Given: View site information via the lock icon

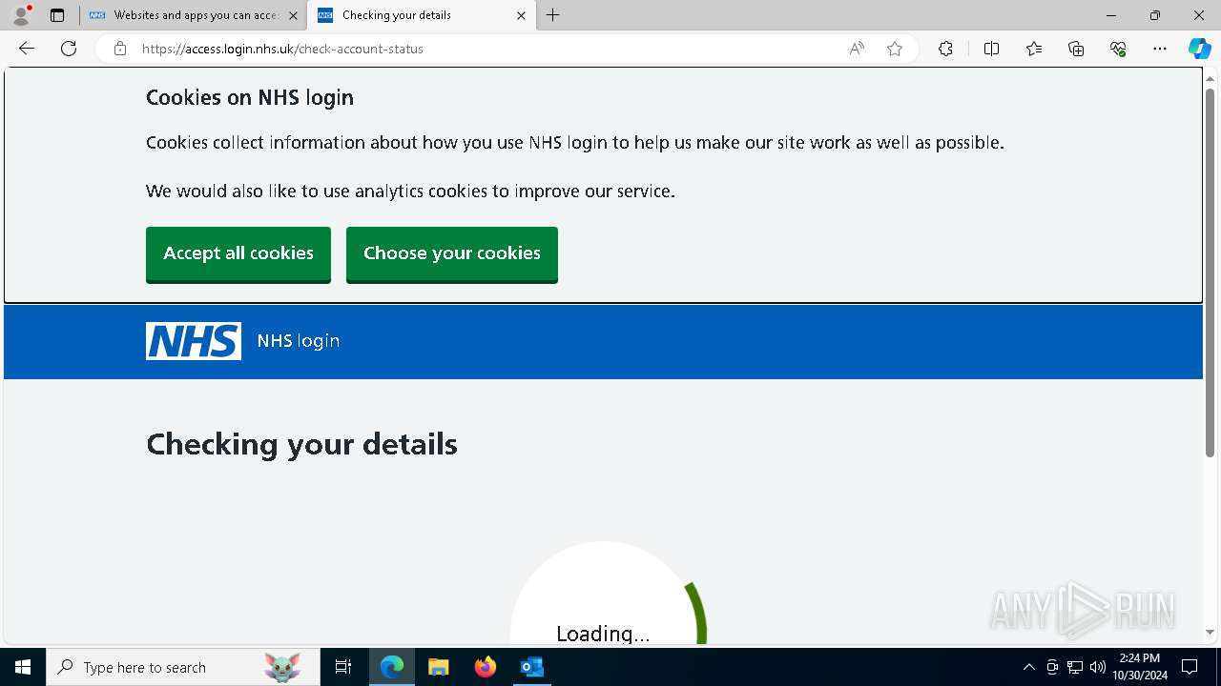Looking at the screenshot, I should (x=119, y=49).
